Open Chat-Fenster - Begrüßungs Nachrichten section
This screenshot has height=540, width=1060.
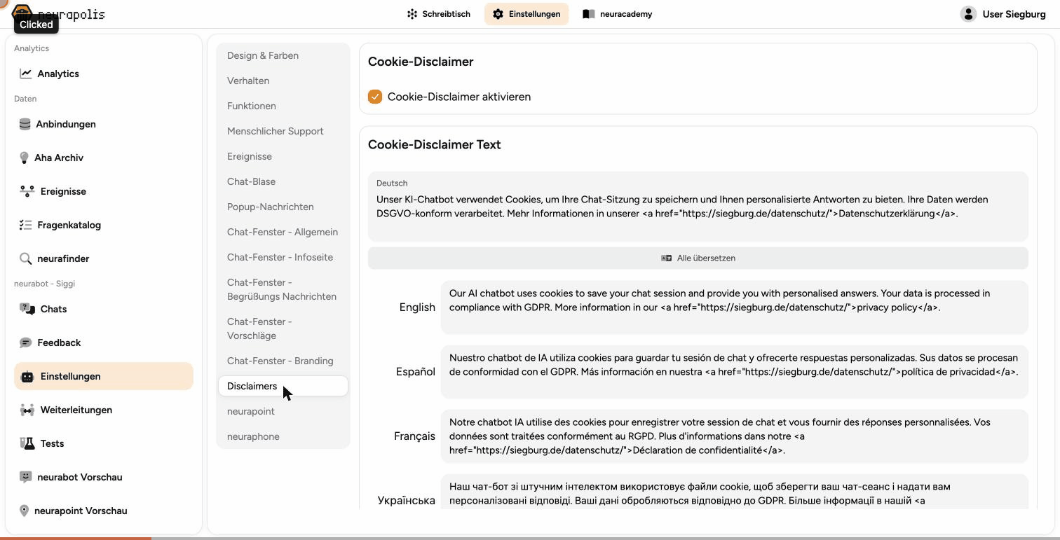click(x=283, y=289)
